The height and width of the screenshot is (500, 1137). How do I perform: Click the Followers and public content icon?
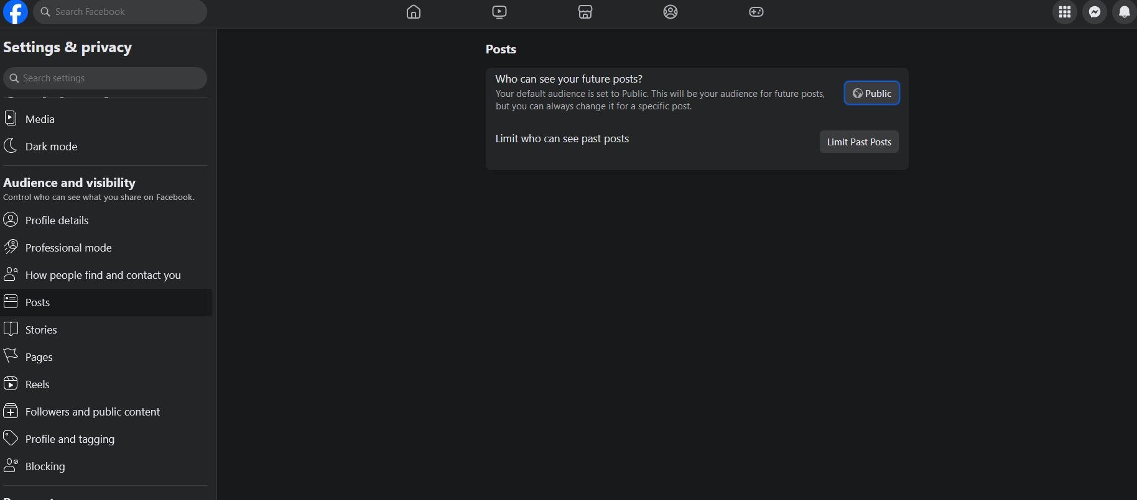click(11, 411)
